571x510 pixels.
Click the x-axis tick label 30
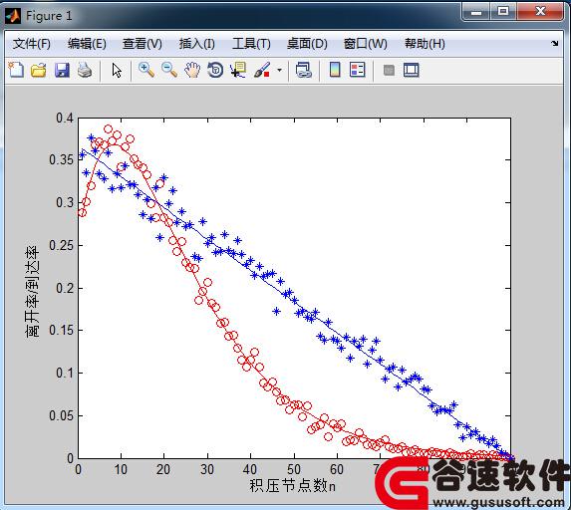coord(207,469)
